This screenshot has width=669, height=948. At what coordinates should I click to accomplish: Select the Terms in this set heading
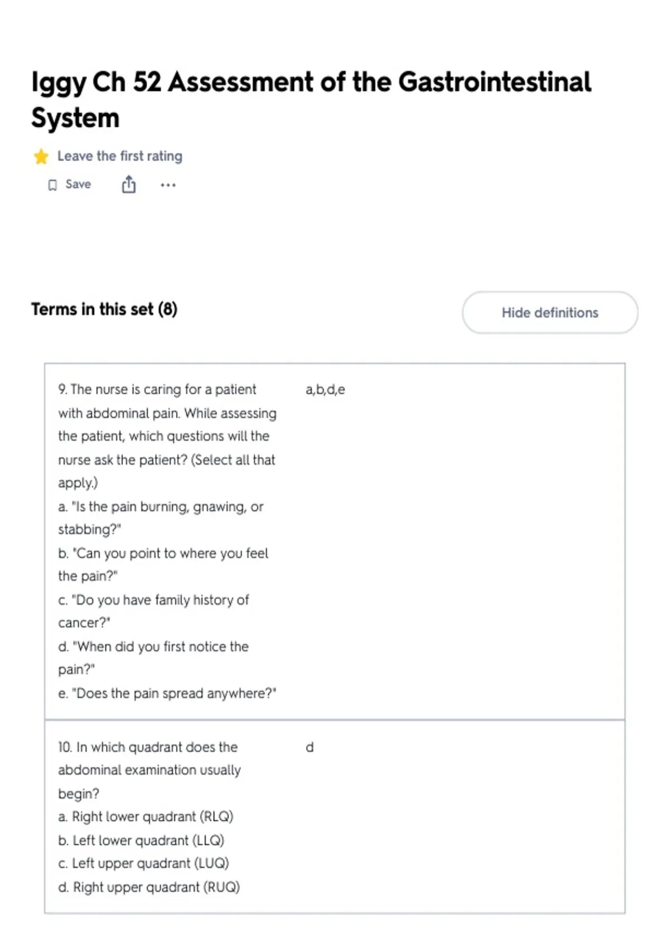pos(104,309)
